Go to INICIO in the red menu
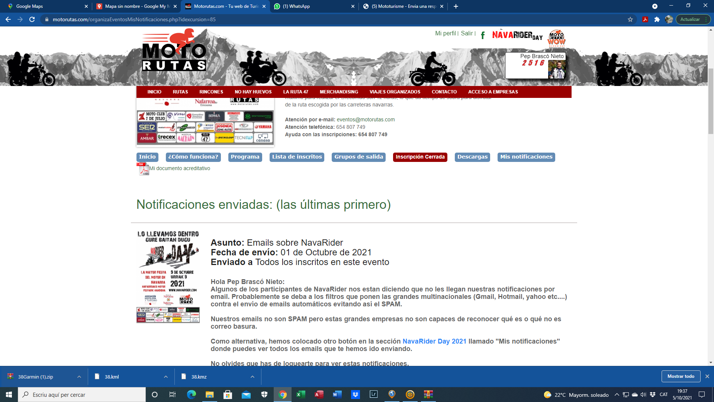This screenshot has width=714, height=402. (x=154, y=92)
